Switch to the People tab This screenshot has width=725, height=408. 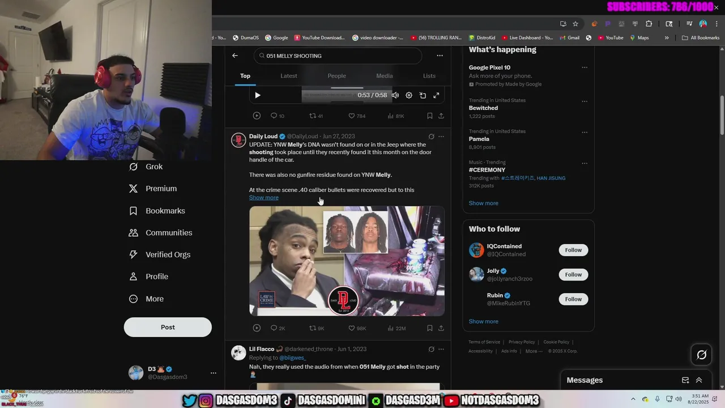336,76
